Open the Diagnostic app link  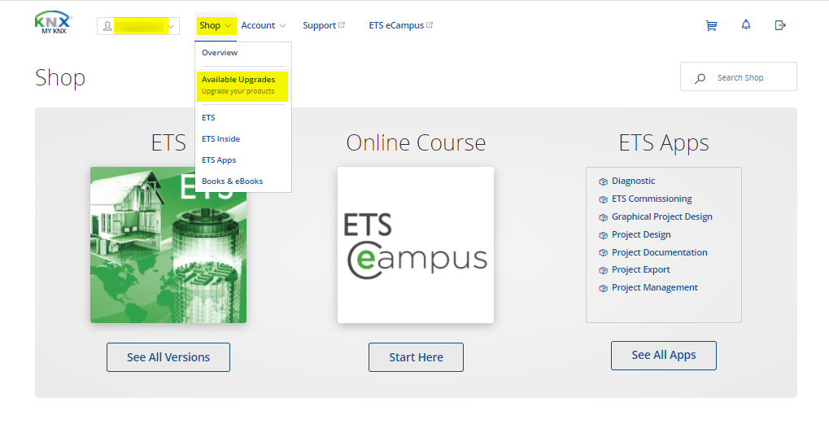click(x=634, y=181)
